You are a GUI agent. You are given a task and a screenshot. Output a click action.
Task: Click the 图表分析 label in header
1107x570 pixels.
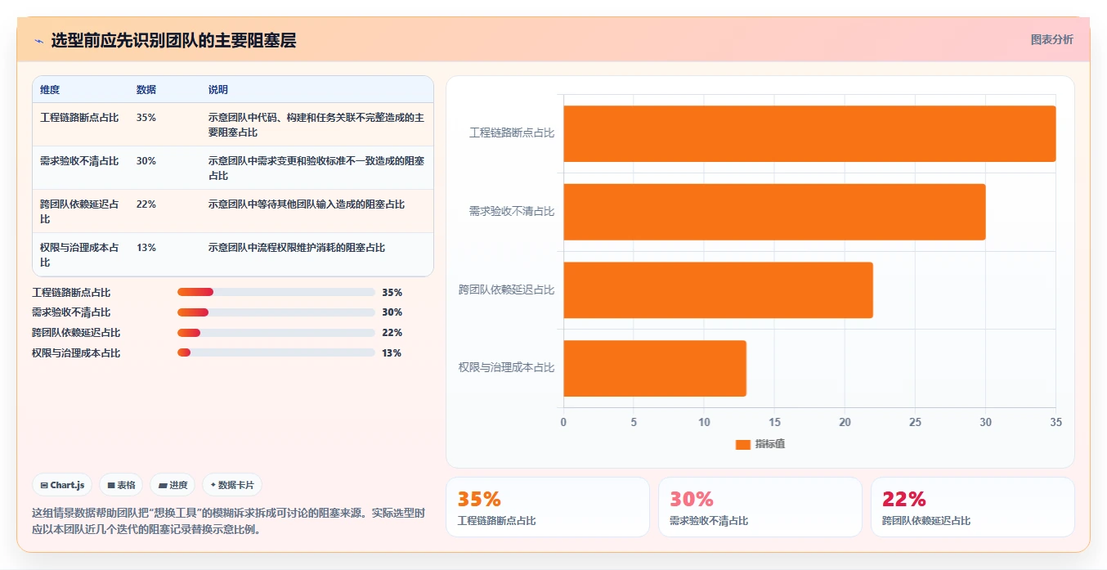coord(1051,39)
